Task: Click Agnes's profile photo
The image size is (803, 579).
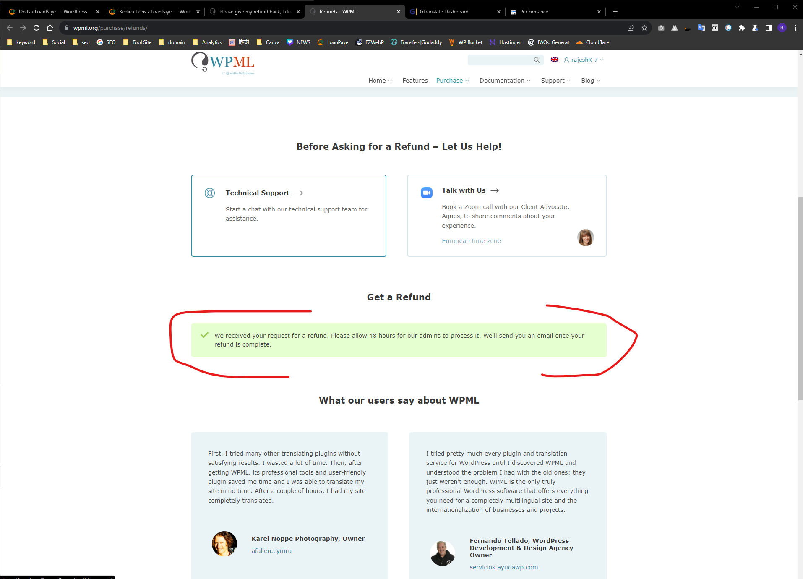Action: click(x=585, y=237)
